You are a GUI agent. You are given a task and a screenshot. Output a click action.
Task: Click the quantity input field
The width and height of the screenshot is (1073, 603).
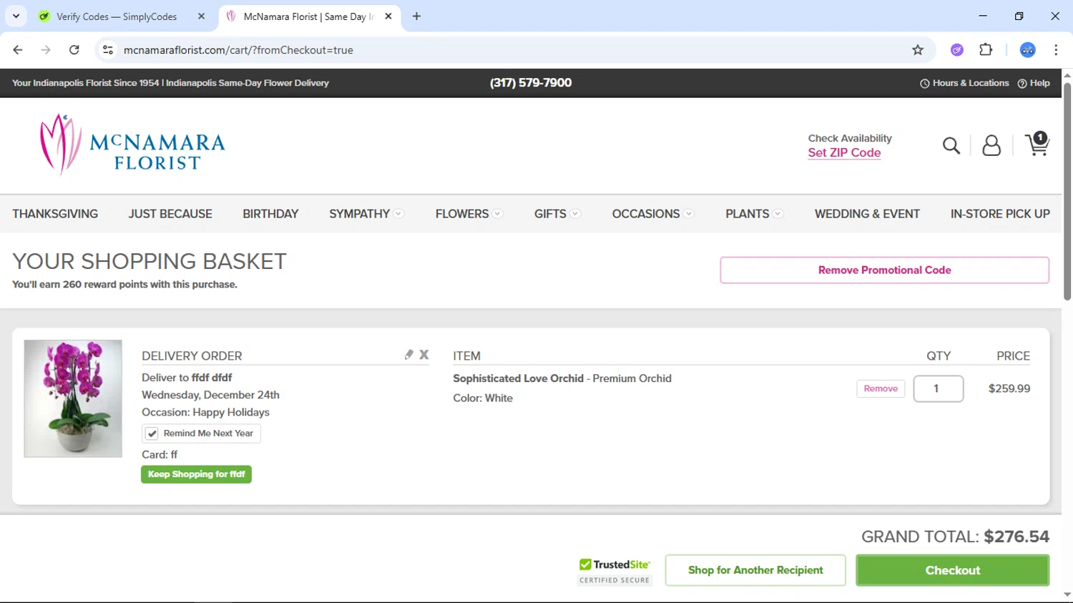938,388
